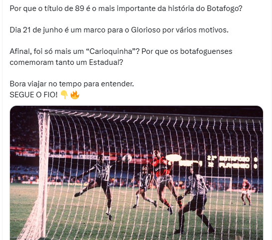Click the 'SEGUE O FIO!' text
272x240 pixels.
click(33, 95)
